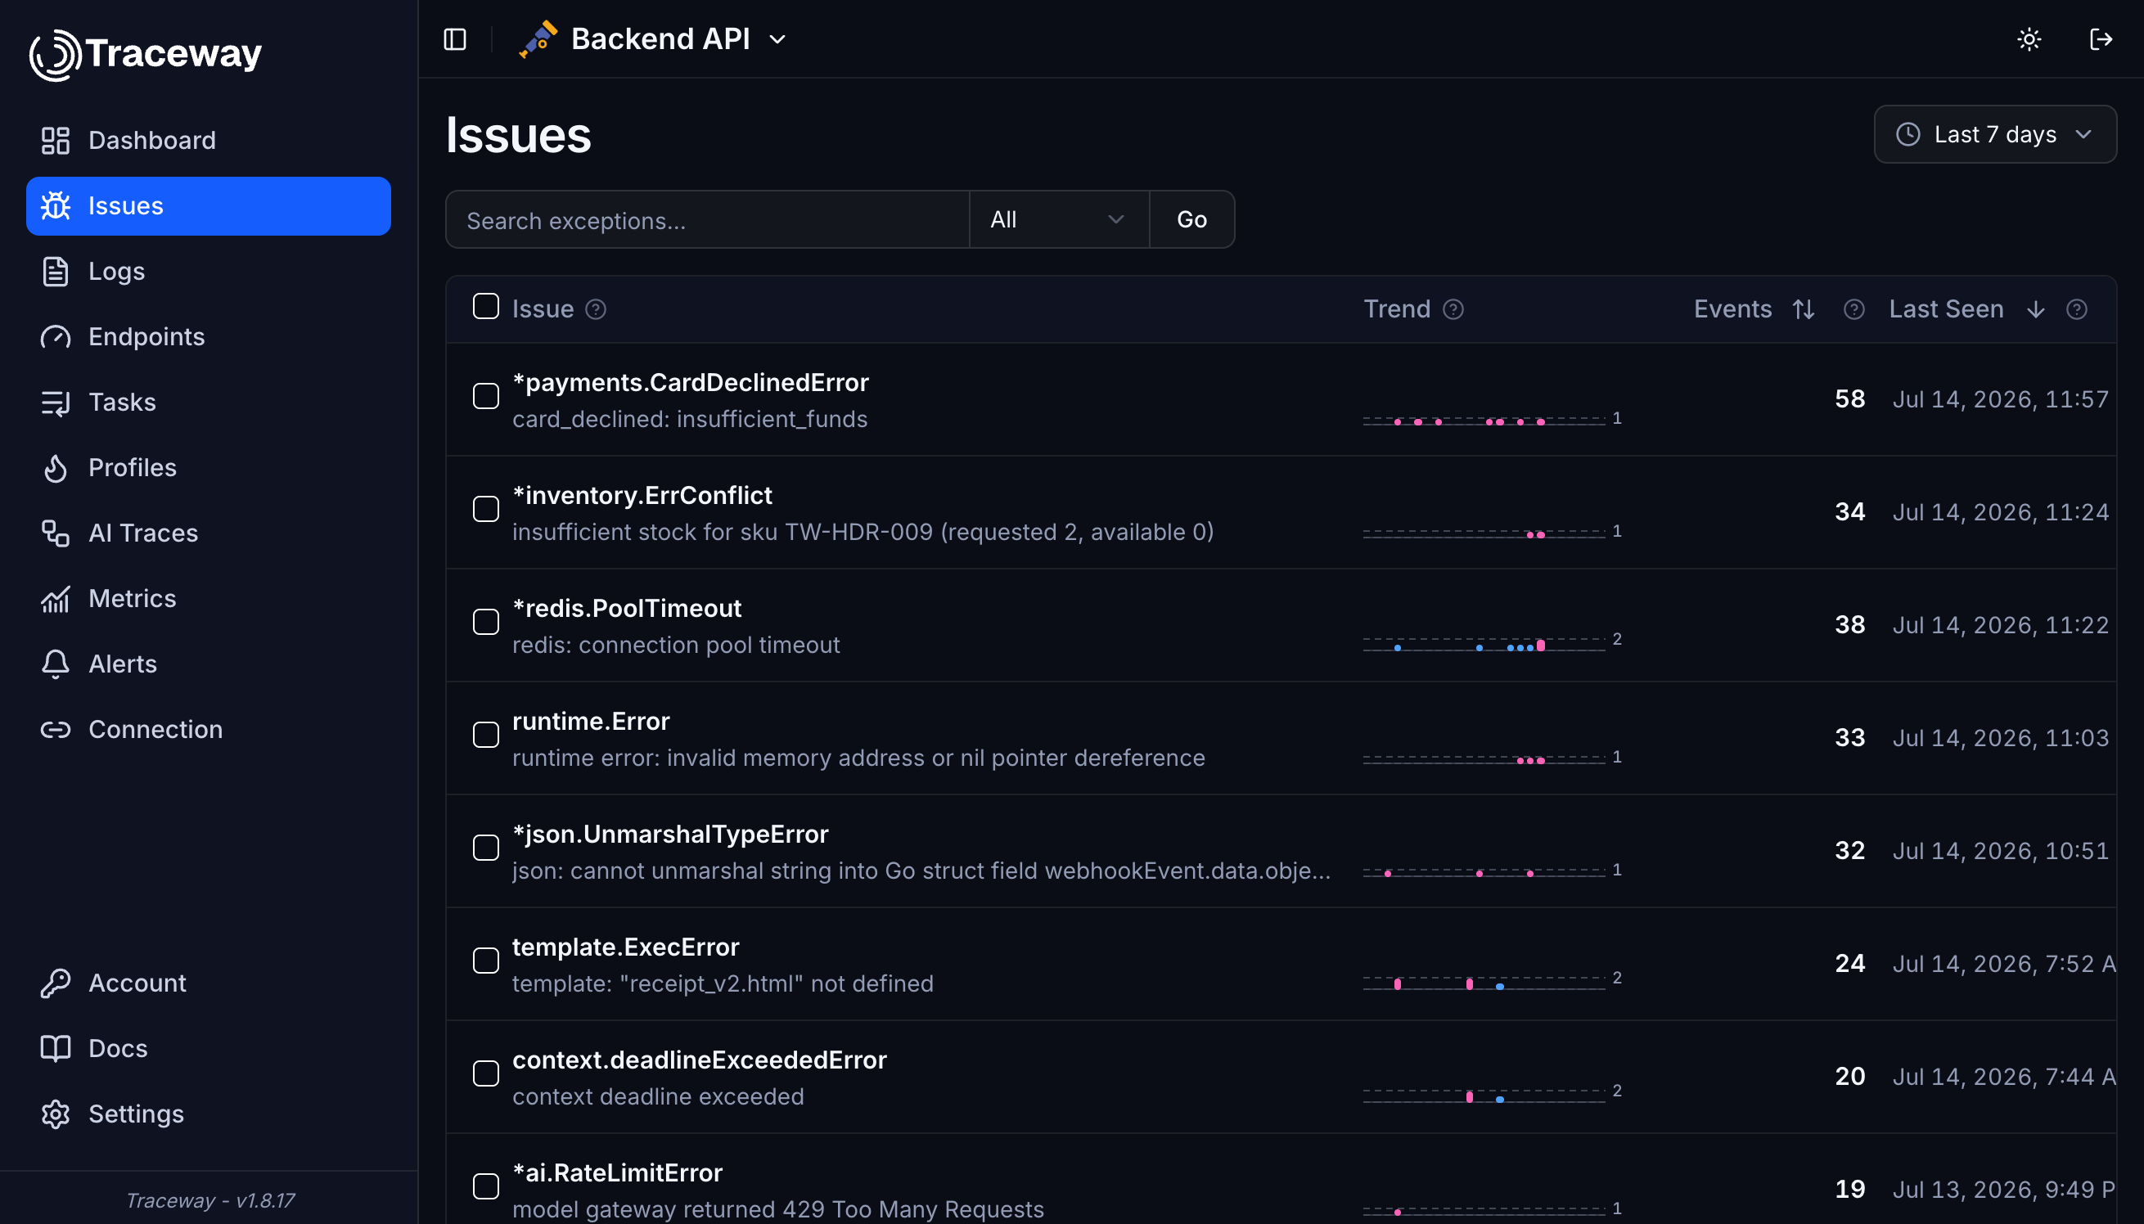Screen dimensions: 2144x1224
Task: Check the redis.PoolTimeout row checkbox
Action: pyautogui.click(x=486, y=622)
